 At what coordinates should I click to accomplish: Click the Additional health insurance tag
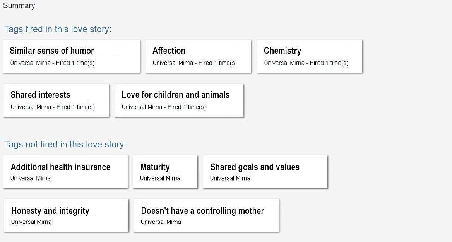click(x=65, y=172)
